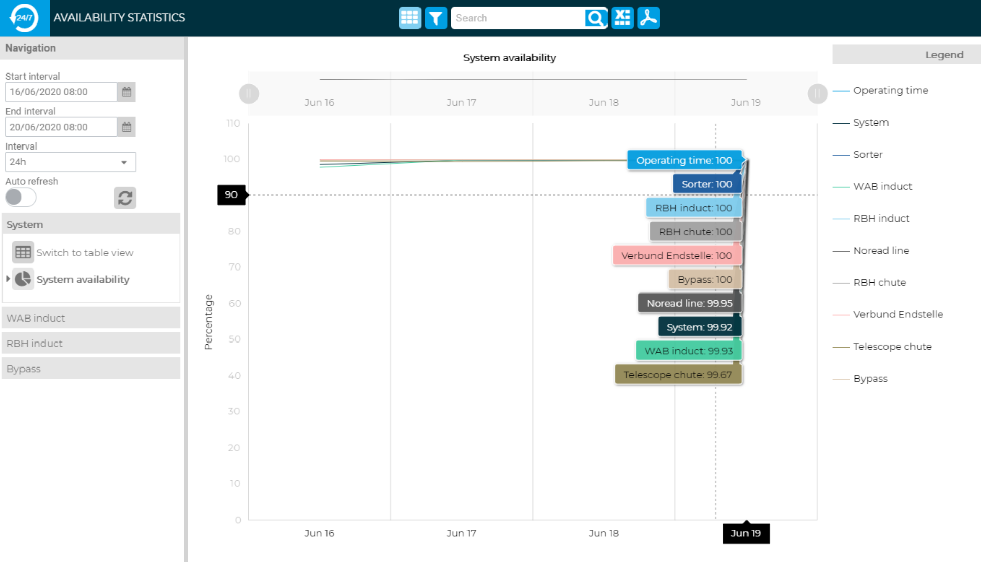
Task: Click the filter funnel icon
Action: [x=435, y=18]
